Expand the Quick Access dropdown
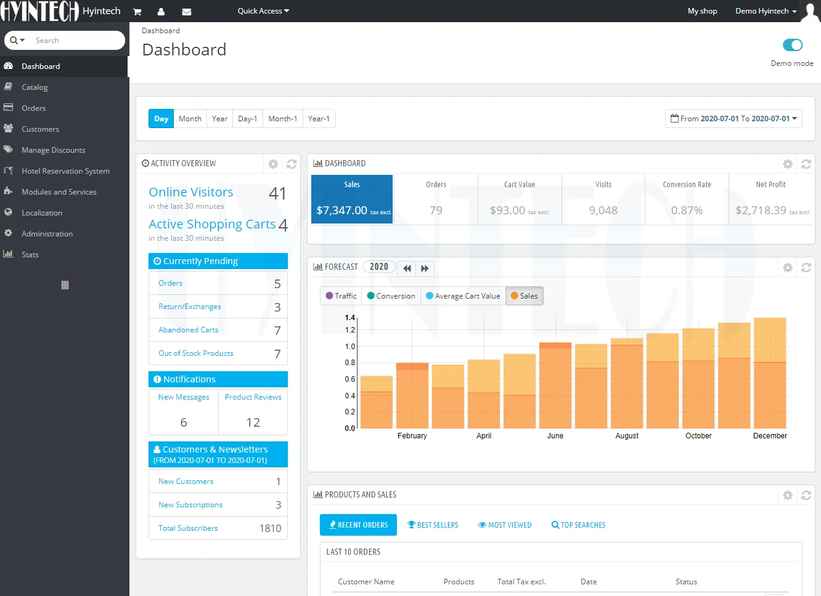 (263, 11)
